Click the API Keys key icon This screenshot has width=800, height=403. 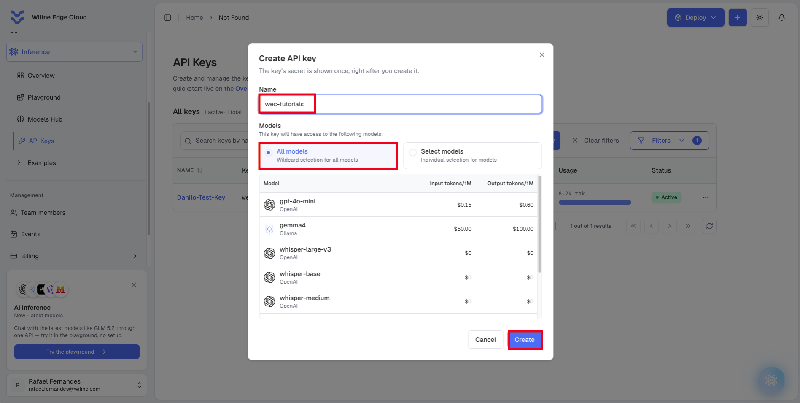[22, 141]
